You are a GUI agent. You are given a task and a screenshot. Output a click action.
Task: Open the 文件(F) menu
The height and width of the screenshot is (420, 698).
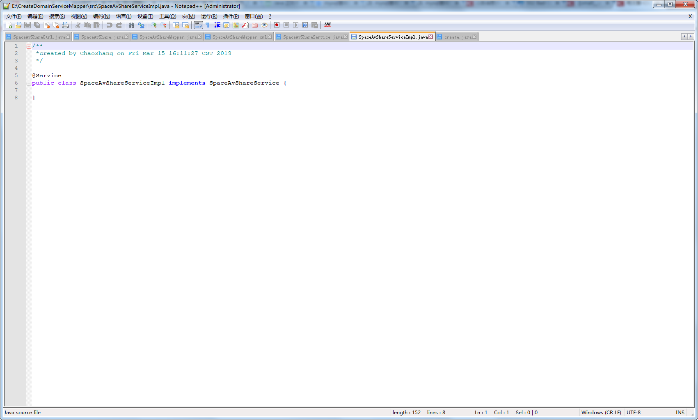[x=14, y=16]
